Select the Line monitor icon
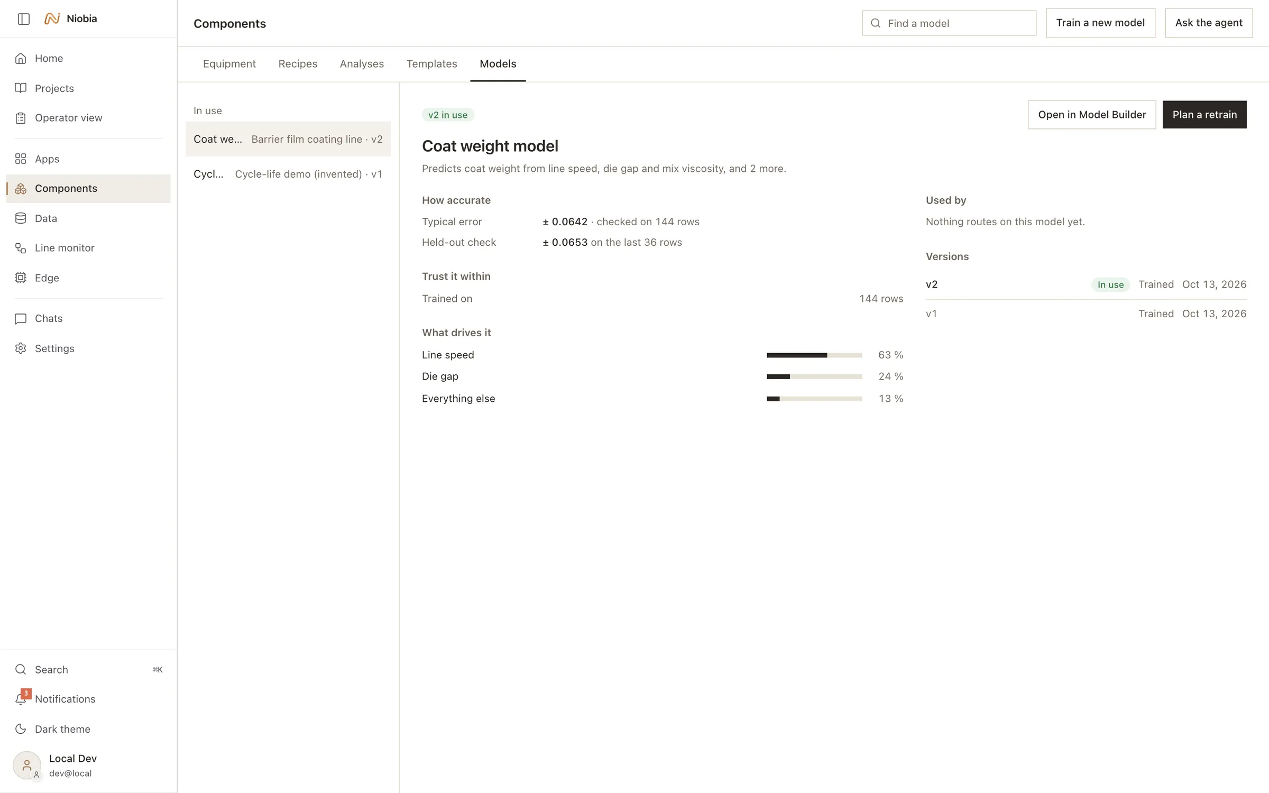The height and width of the screenshot is (793, 1269). click(21, 248)
